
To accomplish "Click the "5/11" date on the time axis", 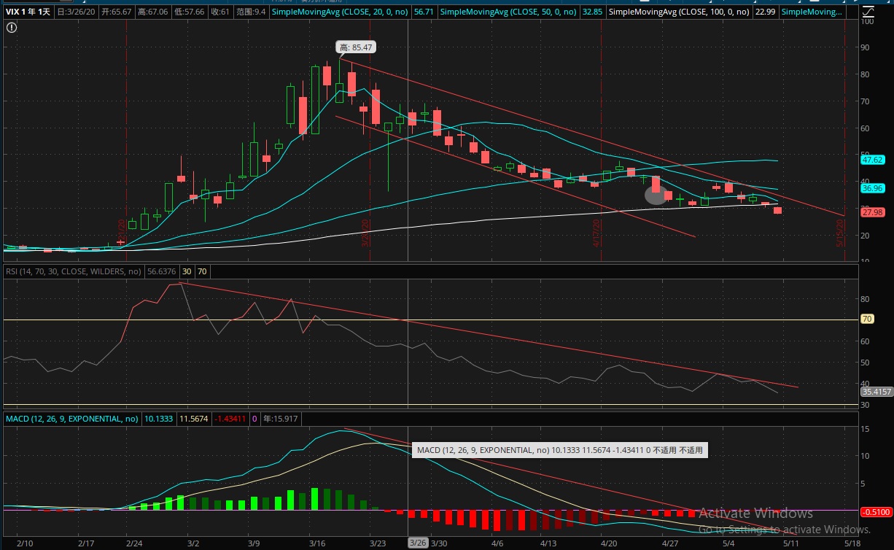I will (790, 543).
